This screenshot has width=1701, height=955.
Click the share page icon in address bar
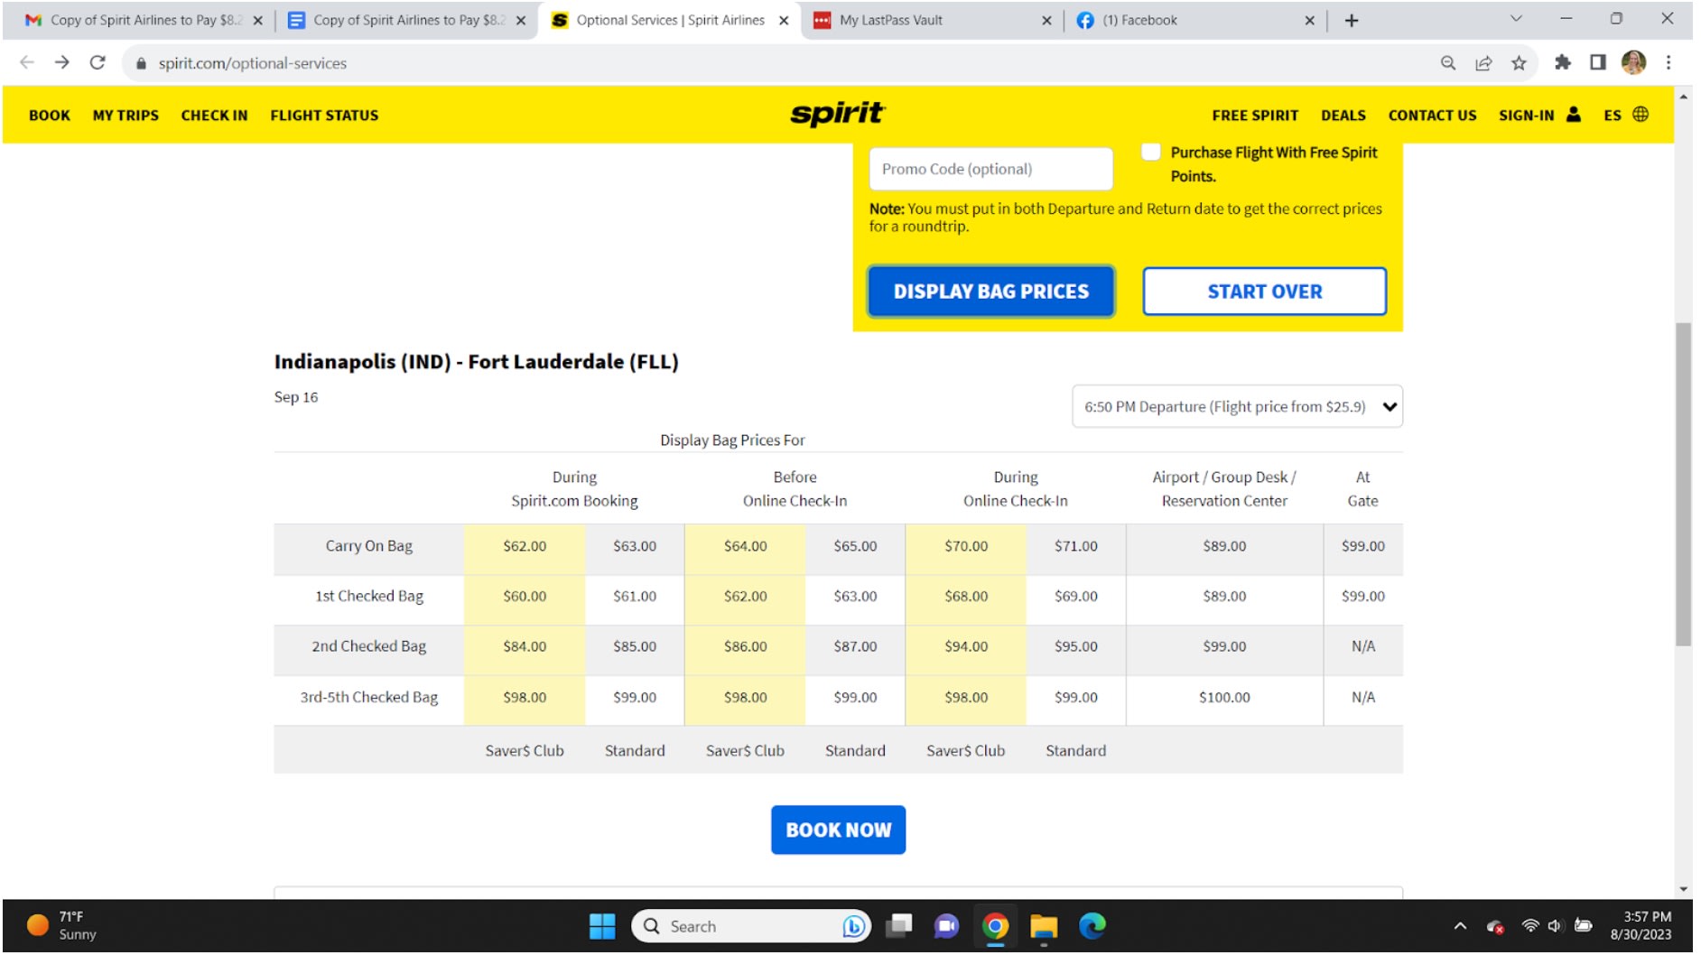click(x=1483, y=63)
